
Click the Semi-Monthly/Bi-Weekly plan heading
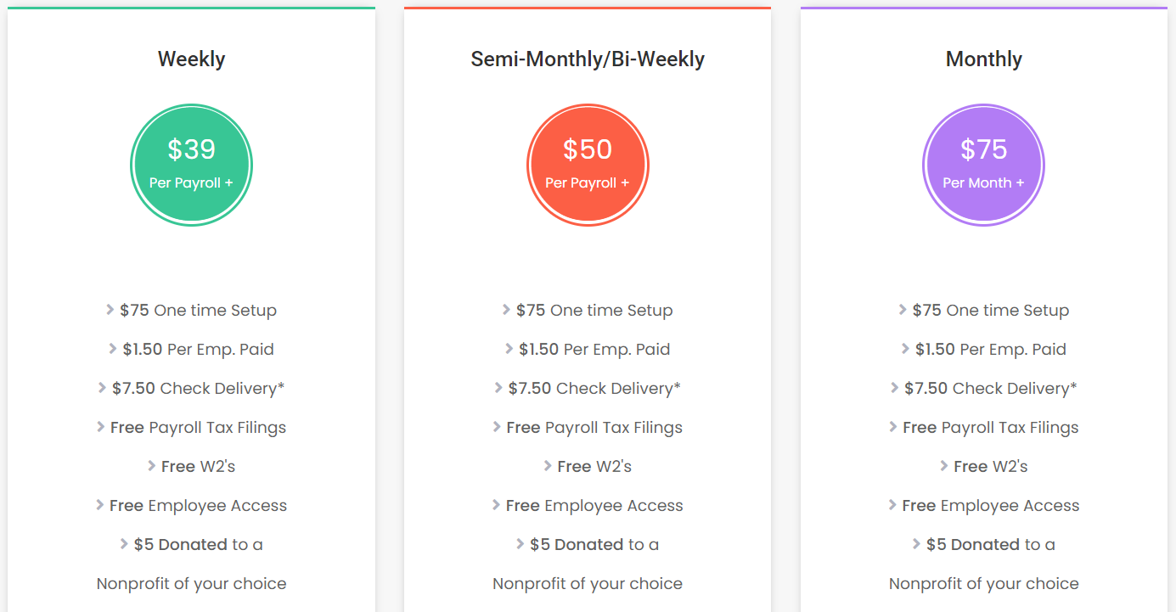(x=588, y=59)
